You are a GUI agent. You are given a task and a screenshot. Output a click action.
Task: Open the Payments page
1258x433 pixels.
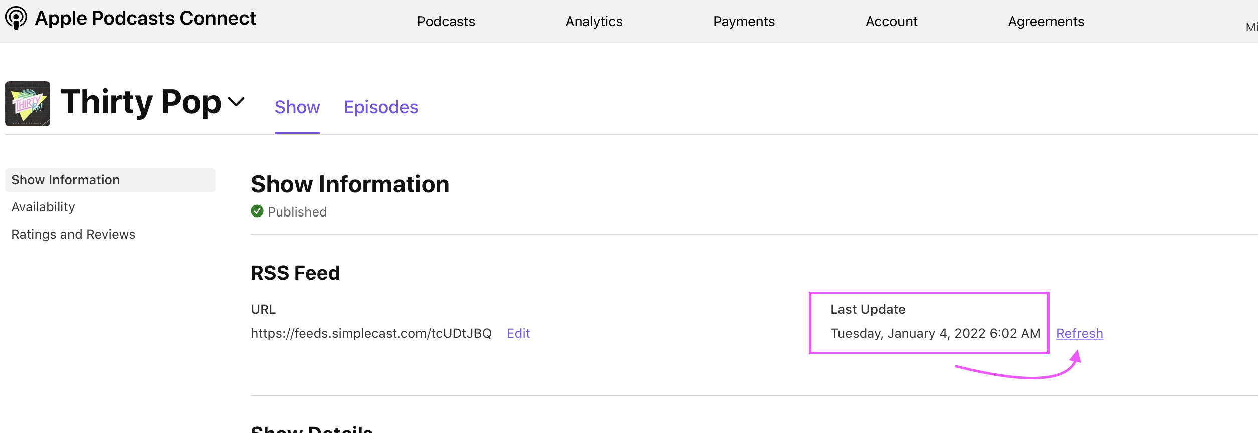[744, 21]
